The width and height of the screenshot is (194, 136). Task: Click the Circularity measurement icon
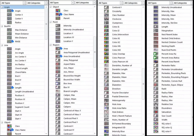[106, 11]
